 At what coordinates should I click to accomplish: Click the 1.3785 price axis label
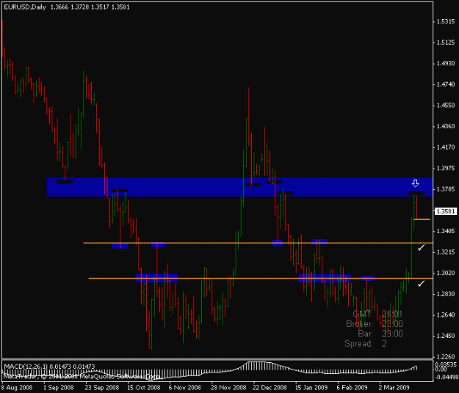point(446,189)
